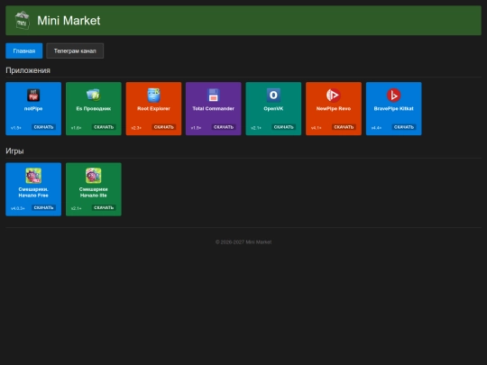Screen dimensions: 487x365
Task: Click the v4.4+ version on BravePipe Kitkat
Action: [376, 128]
